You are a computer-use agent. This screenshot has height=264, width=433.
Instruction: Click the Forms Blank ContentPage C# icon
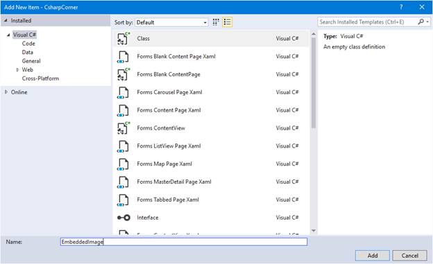click(123, 74)
